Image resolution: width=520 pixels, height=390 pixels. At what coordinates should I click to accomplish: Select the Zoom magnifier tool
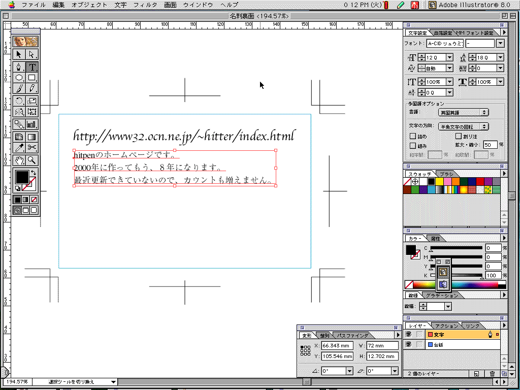click(x=32, y=160)
